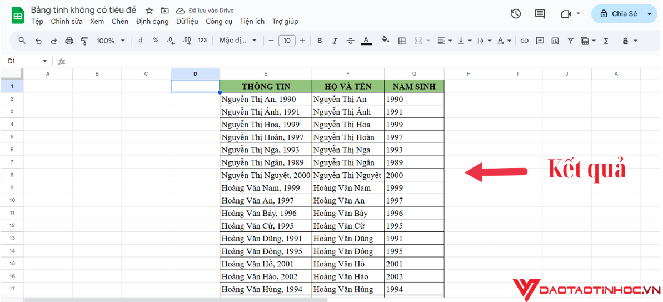
Task: Open the Công cụ menu
Action: point(219,22)
